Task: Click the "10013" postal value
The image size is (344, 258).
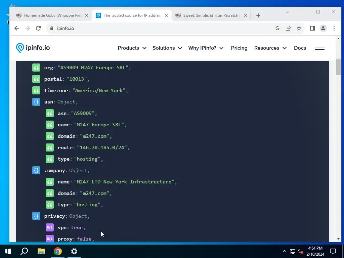Action: pos(77,79)
